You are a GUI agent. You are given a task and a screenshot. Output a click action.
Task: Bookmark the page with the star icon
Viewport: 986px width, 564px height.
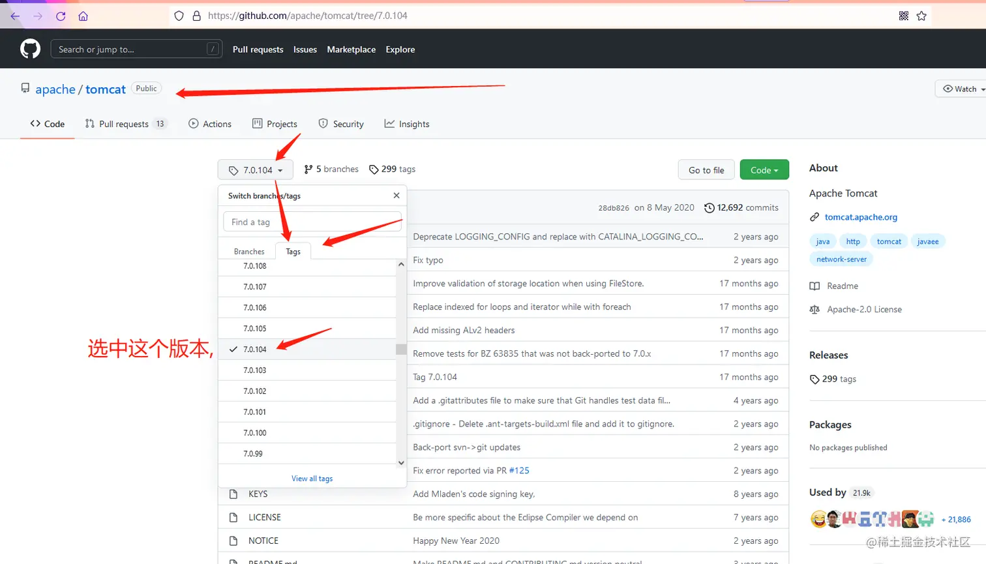[921, 16]
